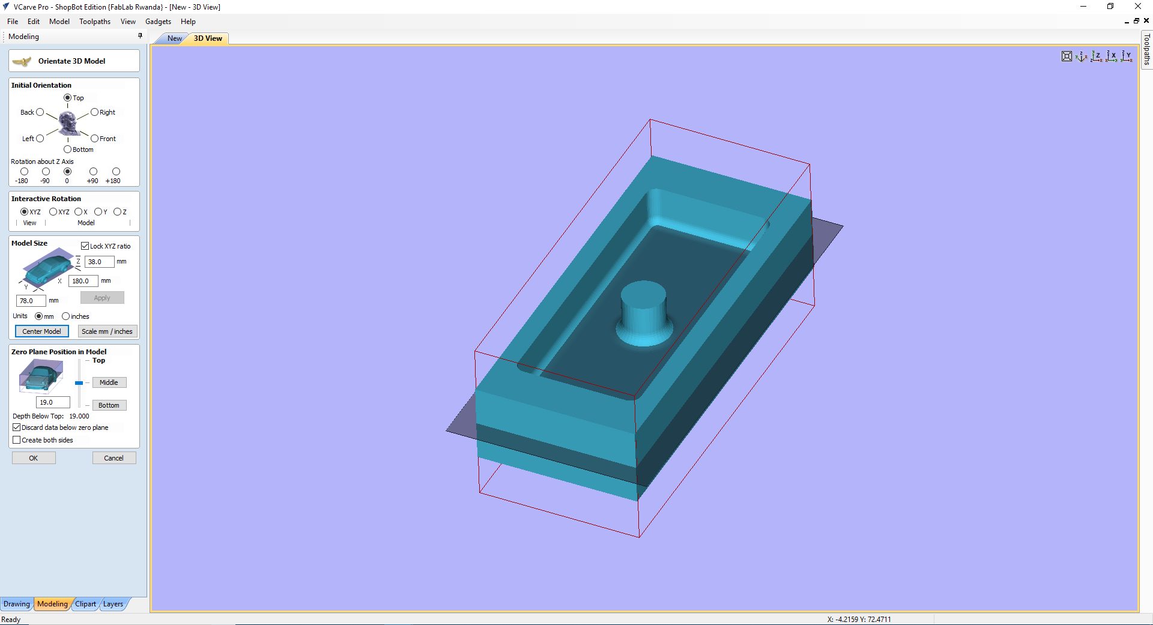
Task: Set zero plane to Middle
Action: coord(109,382)
